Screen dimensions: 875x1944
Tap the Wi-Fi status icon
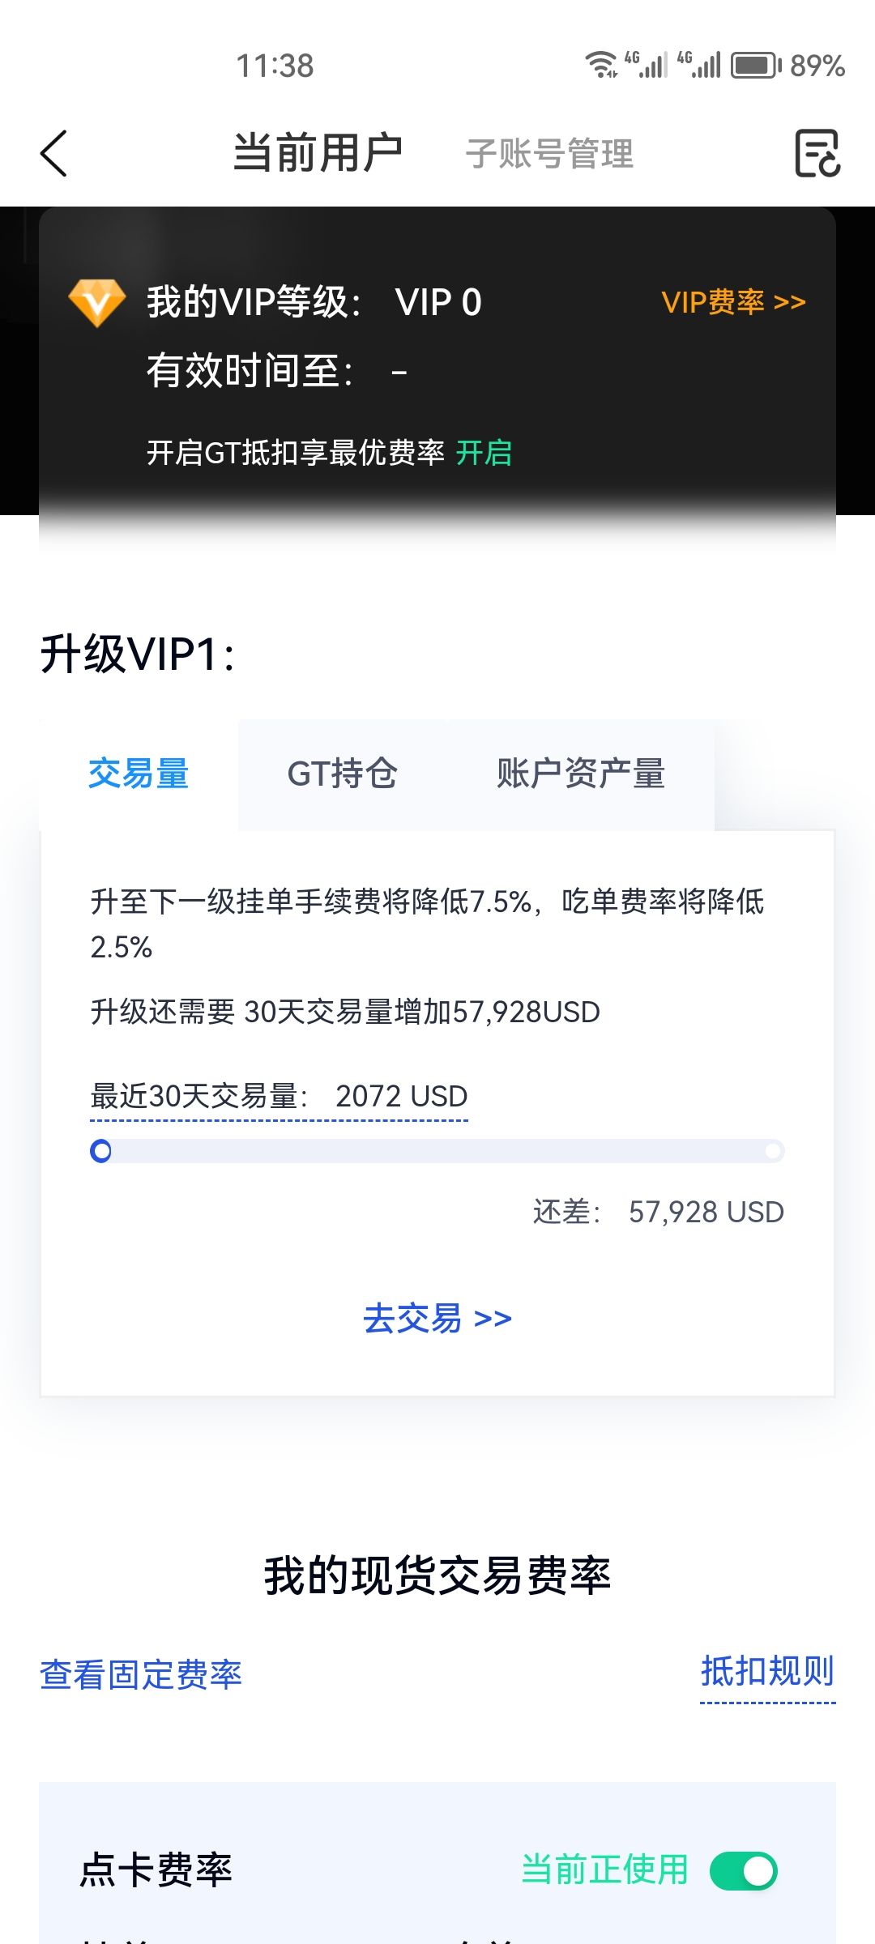(x=601, y=65)
